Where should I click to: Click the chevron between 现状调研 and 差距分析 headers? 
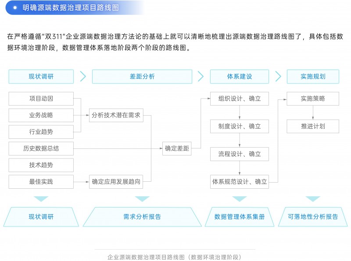83,76
